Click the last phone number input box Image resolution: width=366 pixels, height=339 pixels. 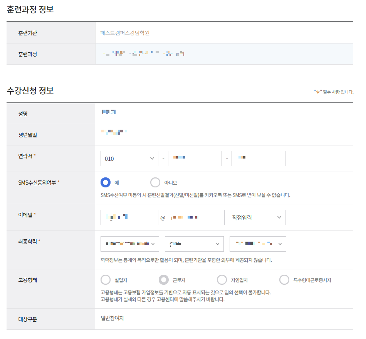click(258, 158)
